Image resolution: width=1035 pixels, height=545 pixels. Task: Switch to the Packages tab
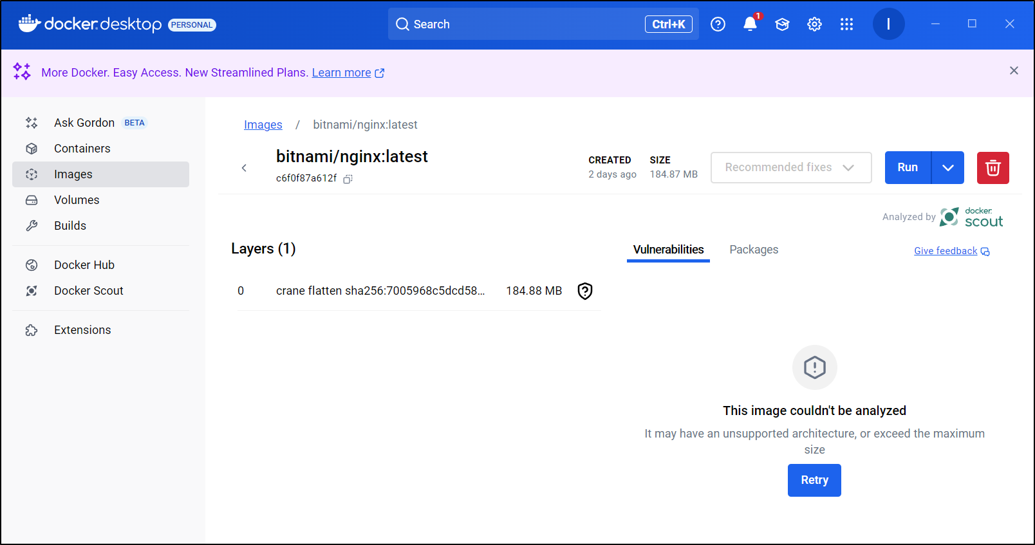[x=754, y=250]
